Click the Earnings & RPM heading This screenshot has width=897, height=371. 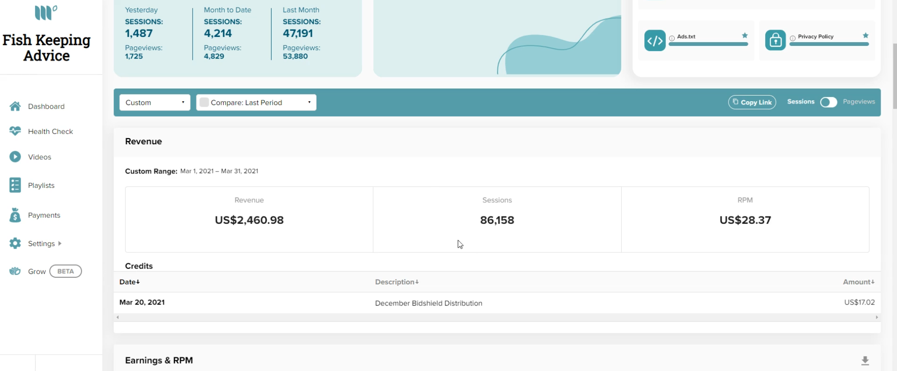pos(159,360)
